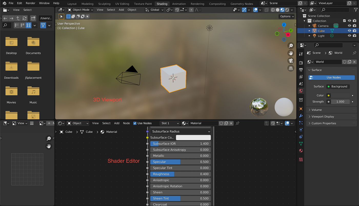The width and height of the screenshot is (359, 206).
Task: Click the Background surface shader button
Action: (x=338, y=86)
